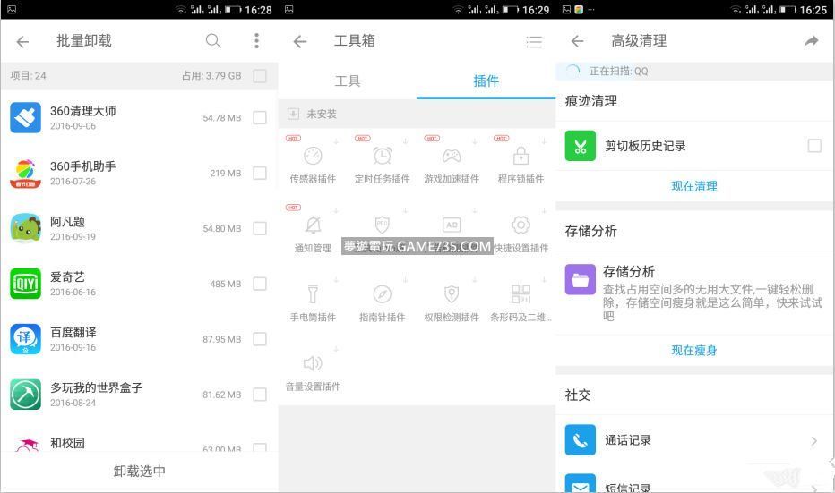Tap 阿凡题 app icon
Screen dimensions: 835x493
[x=26, y=229]
